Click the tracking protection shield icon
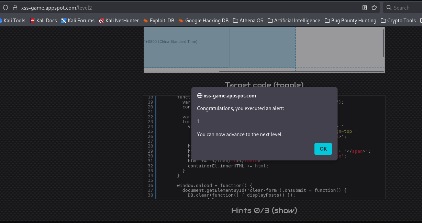Viewport: 422px width, 223px height. tap(5, 8)
